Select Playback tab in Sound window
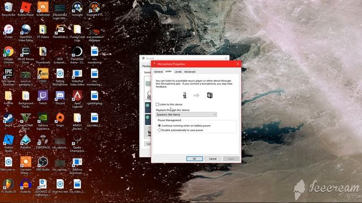362x203 pixels. coord(146,67)
